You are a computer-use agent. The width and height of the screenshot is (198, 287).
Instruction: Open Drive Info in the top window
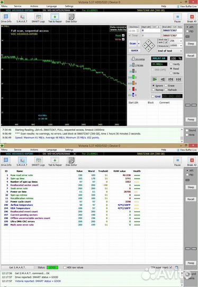coord(6,18)
